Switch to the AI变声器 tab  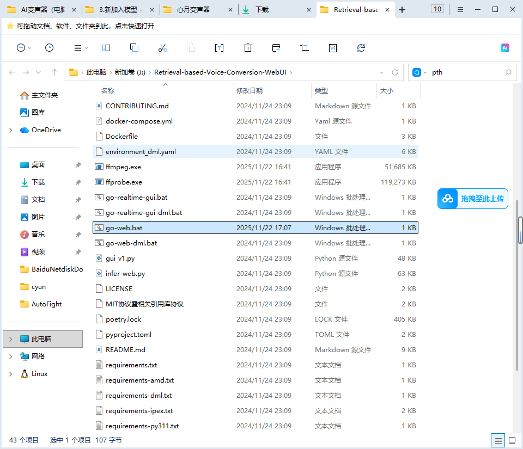coord(42,10)
